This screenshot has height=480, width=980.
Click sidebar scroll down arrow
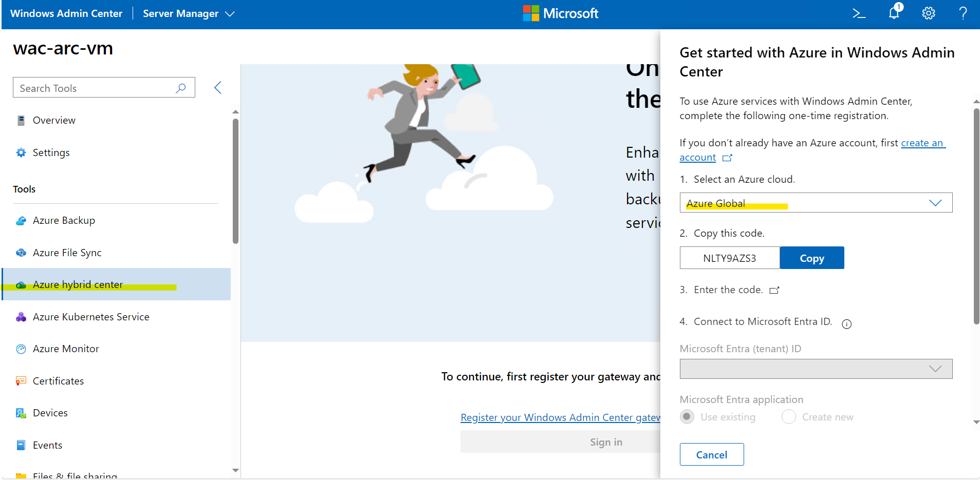235,470
